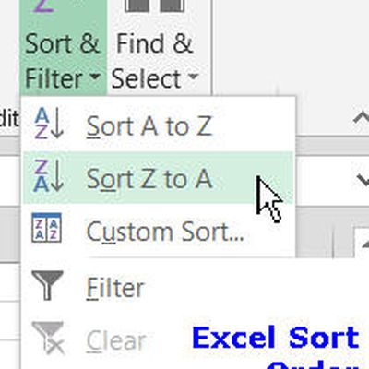Click the Sort A to Z arrow icon
Screen dimensions: 369x369
[48, 124]
